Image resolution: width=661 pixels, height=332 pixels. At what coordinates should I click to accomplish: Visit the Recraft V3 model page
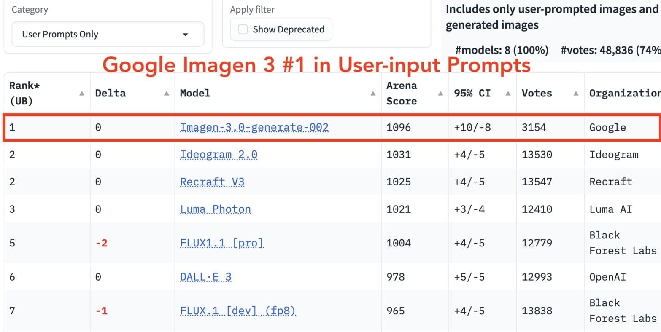tap(212, 182)
